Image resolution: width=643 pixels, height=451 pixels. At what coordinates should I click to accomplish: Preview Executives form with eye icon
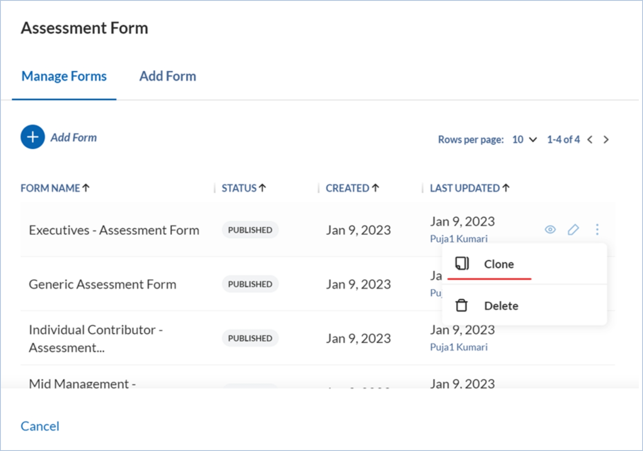(x=550, y=229)
